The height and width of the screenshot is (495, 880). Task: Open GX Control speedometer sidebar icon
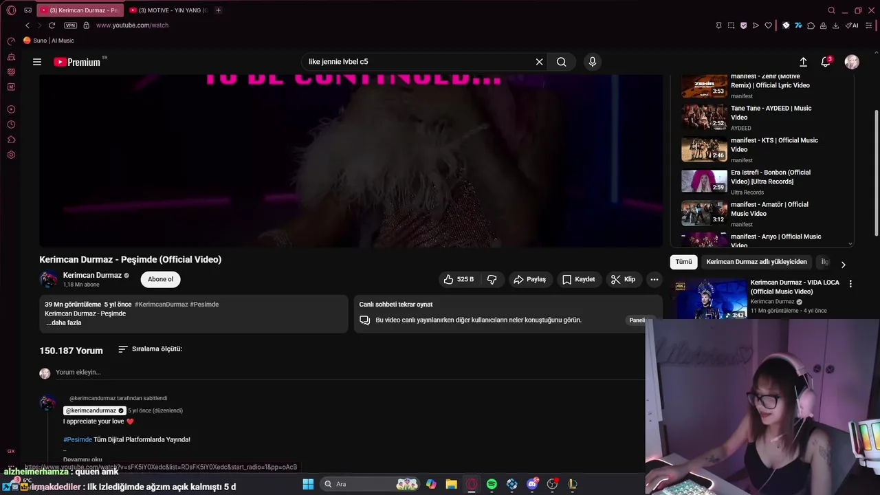click(x=11, y=41)
